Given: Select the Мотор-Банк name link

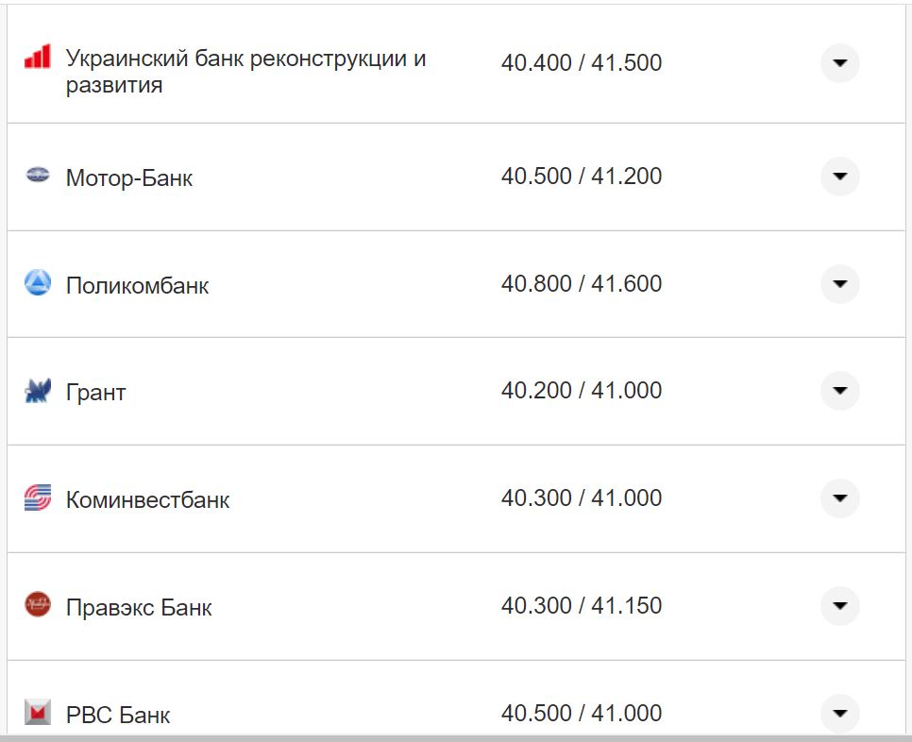Looking at the screenshot, I should tap(130, 177).
